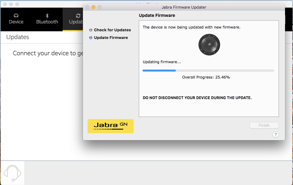Select the Update Firmware step bullet

(91, 37)
